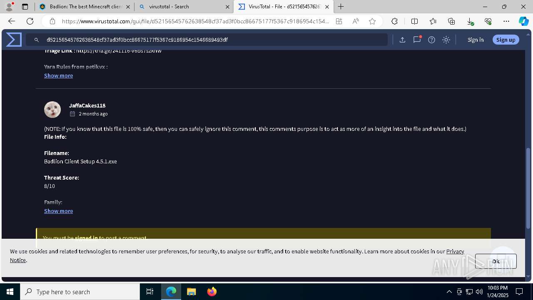Expand Show more under Yara Rules comment
Screen dimensions: 533x300
tap(58, 75)
